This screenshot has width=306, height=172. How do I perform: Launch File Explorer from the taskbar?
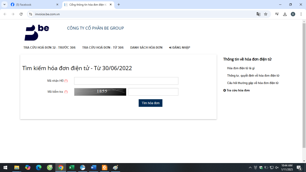[17, 168]
